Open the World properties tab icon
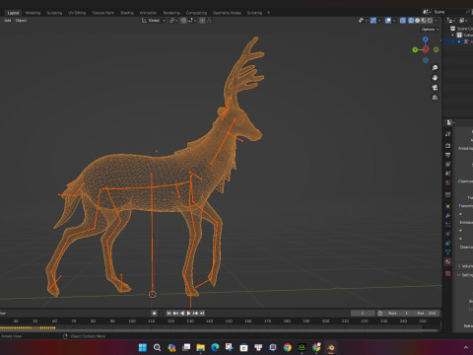 pyautogui.click(x=447, y=182)
